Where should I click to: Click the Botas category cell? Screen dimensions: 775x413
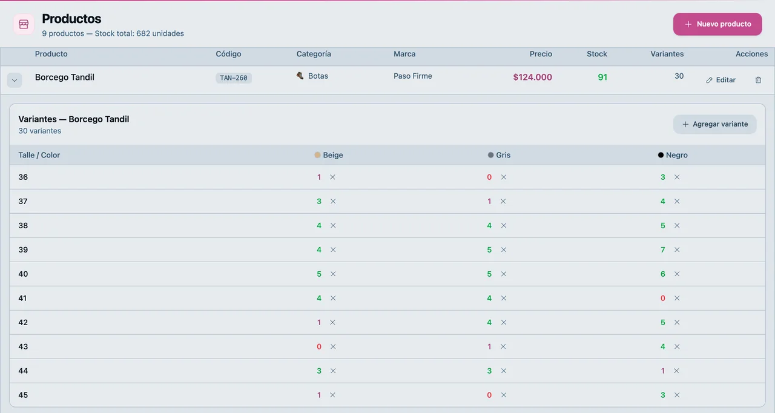click(312, 76)
